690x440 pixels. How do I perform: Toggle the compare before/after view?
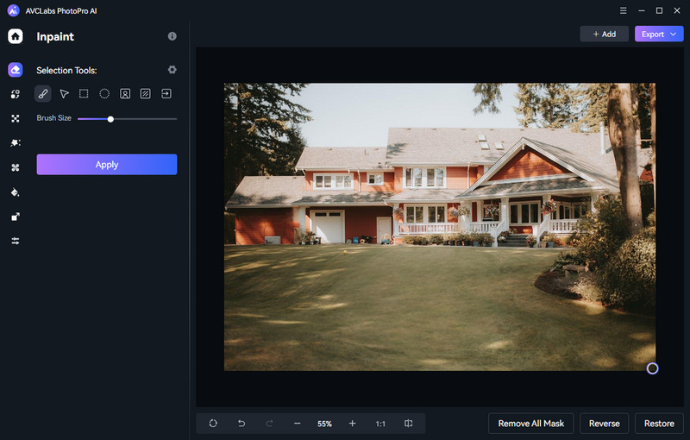(408, 424)
